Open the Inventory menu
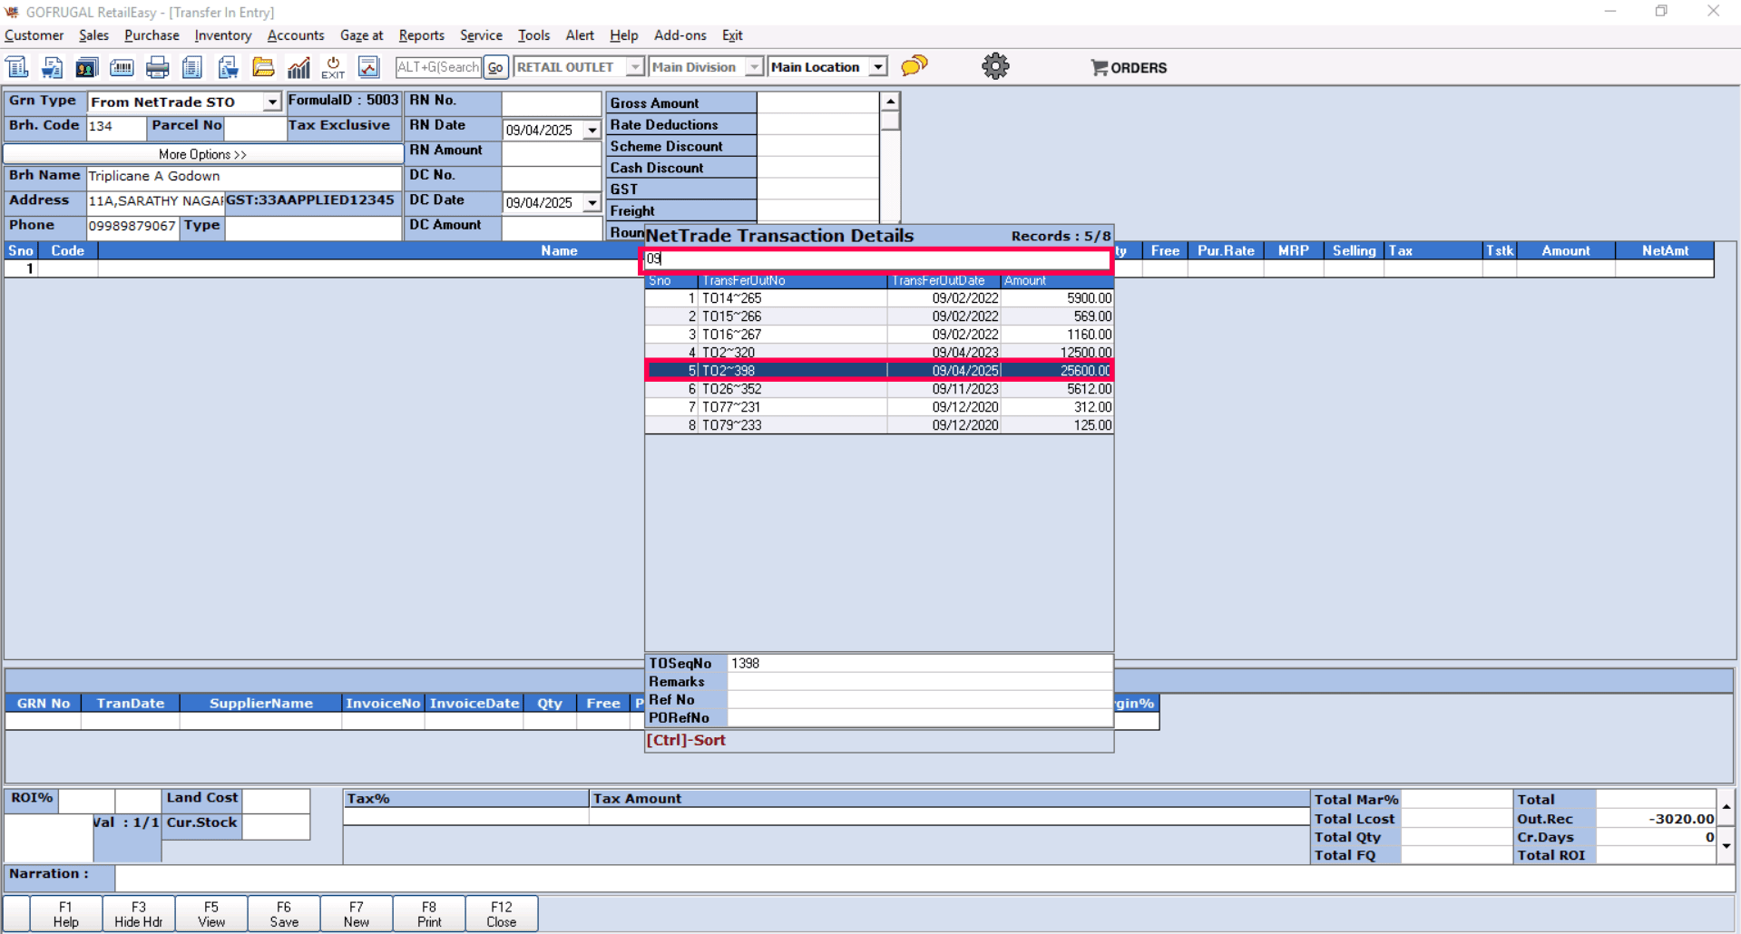1741x934 pixels. pos(223,35)
